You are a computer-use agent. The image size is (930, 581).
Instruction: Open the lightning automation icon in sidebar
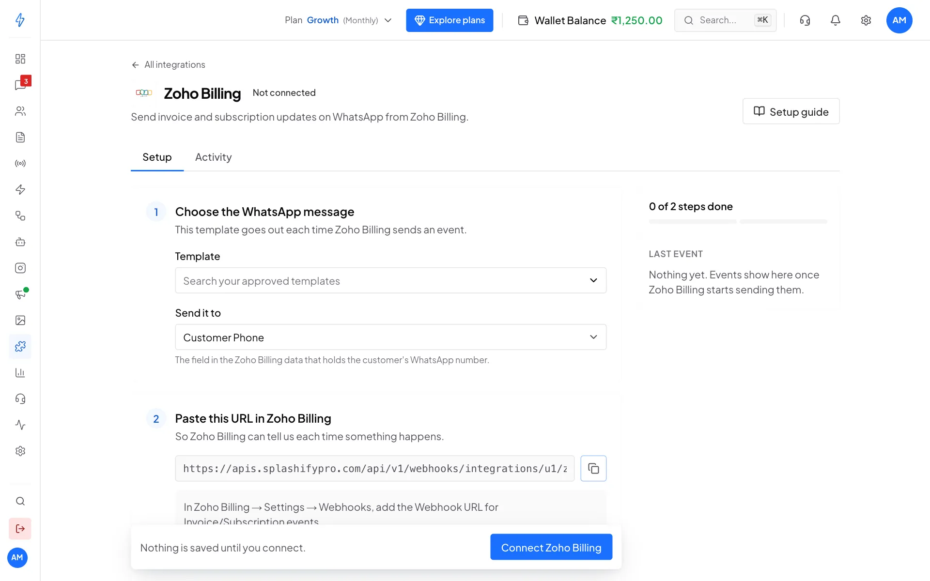pos(20,189)
